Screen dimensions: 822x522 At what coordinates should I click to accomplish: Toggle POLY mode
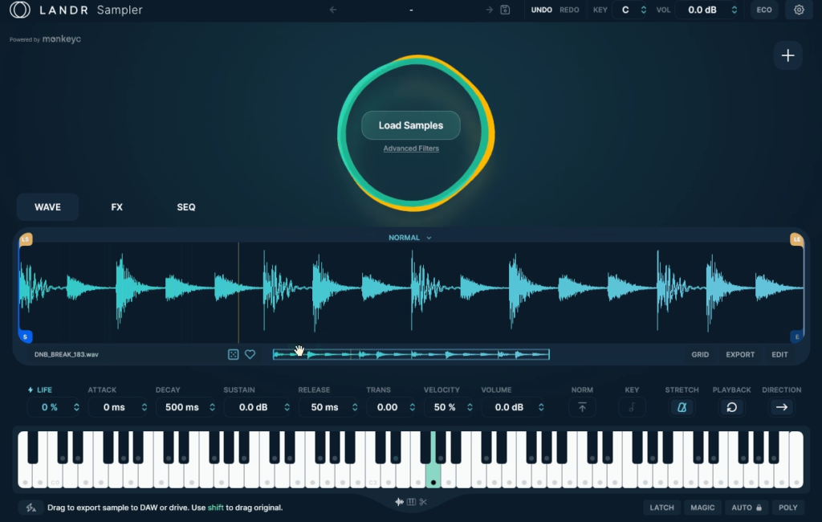click(x=787, y=508)
